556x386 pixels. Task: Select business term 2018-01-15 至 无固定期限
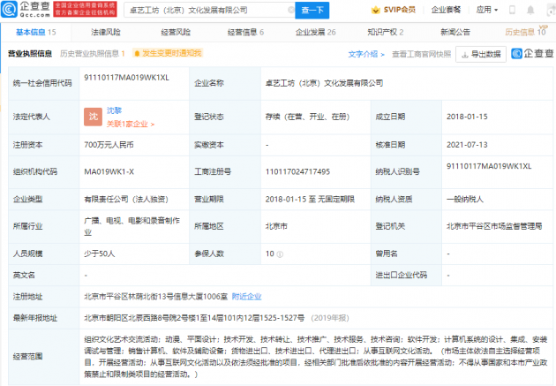310,200
